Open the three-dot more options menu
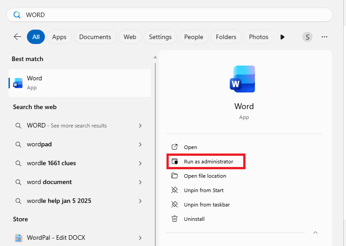 tap(324, 37)
